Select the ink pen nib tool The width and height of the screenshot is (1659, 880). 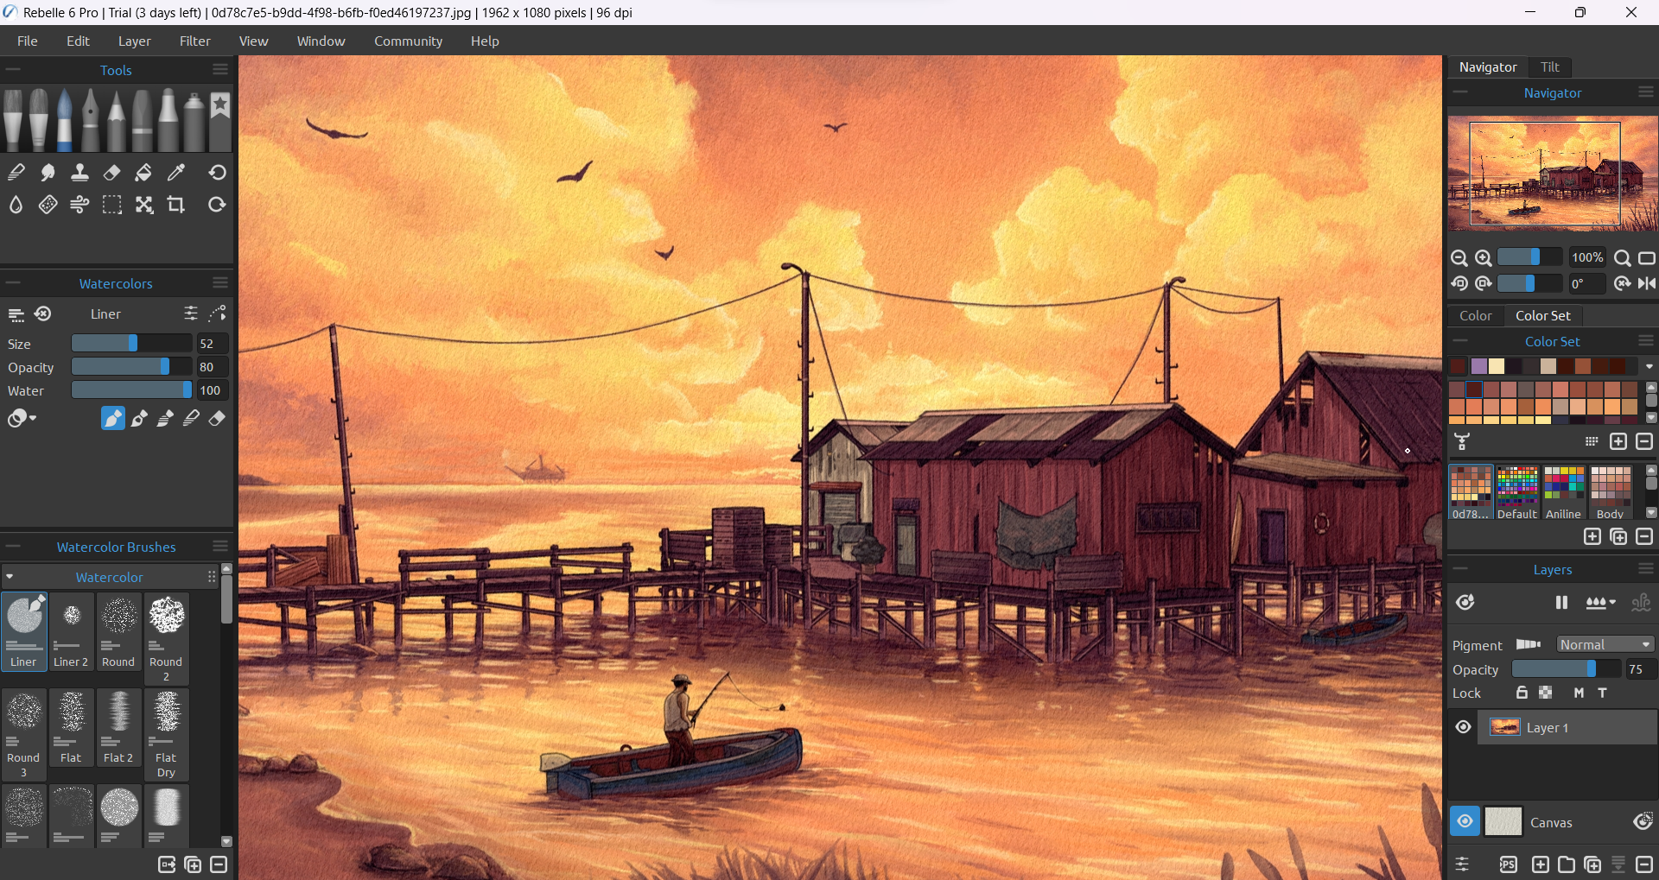point(91,120)
